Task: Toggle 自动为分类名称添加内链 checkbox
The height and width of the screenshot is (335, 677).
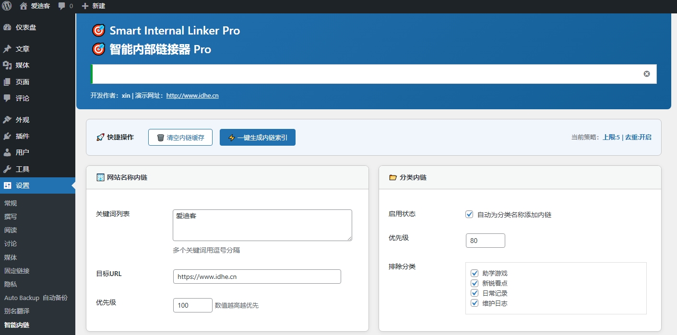Action: 469,215
